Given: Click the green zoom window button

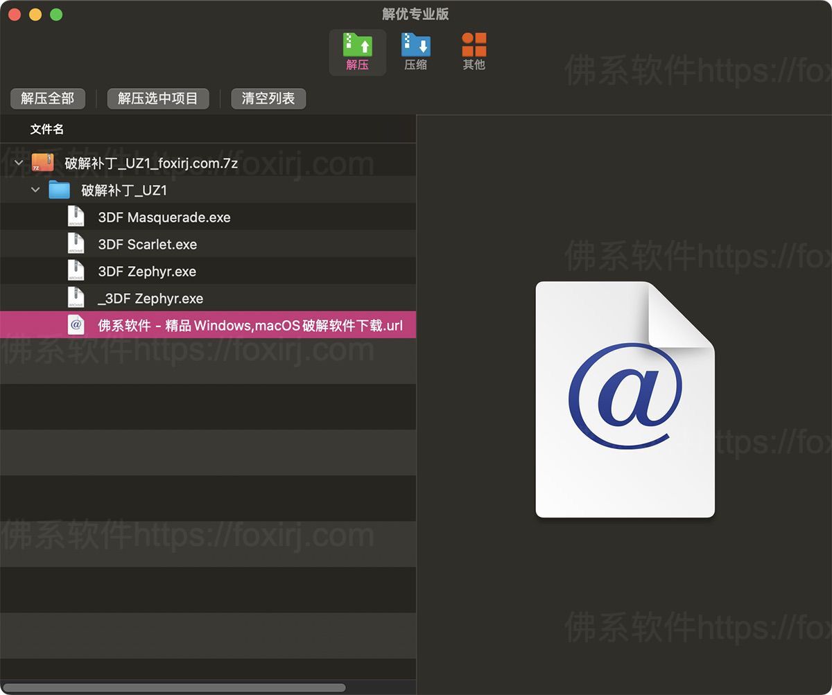Looking at the screenshot, I should 56,15.
